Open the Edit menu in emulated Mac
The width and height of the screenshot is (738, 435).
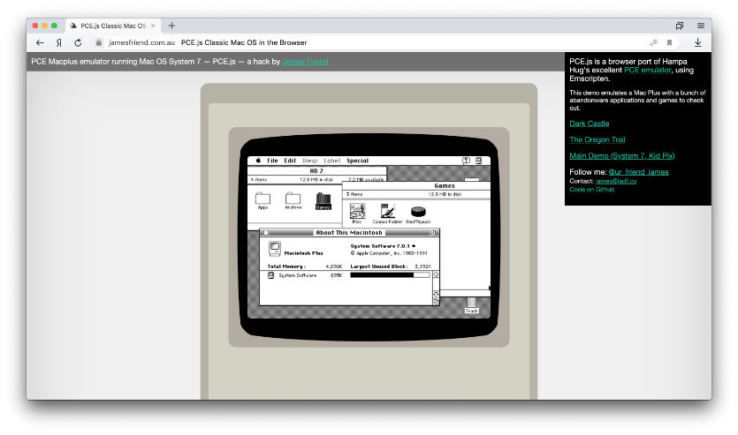point(290,161)
